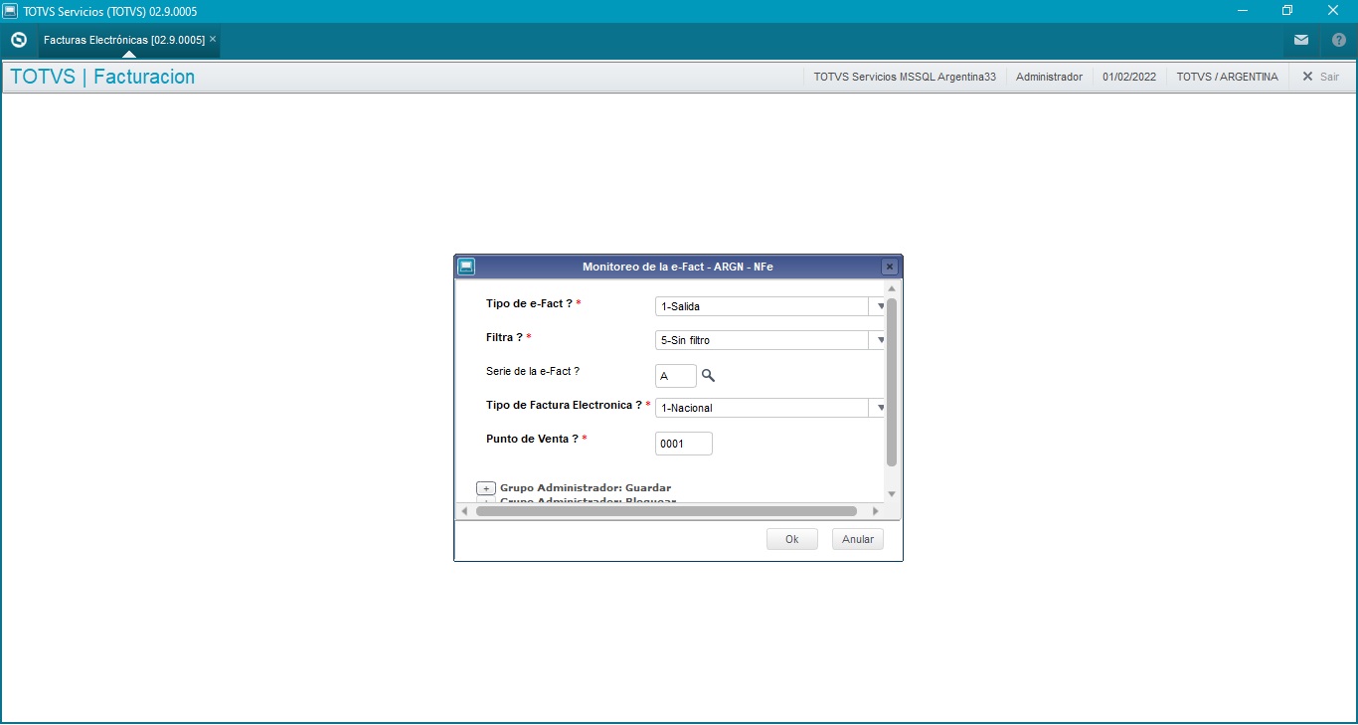
Task: Click the Administrador user label
Action: (x=1049, y=77)
